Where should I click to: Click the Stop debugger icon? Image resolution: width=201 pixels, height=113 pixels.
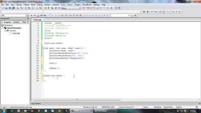click(x=111, y=8)
